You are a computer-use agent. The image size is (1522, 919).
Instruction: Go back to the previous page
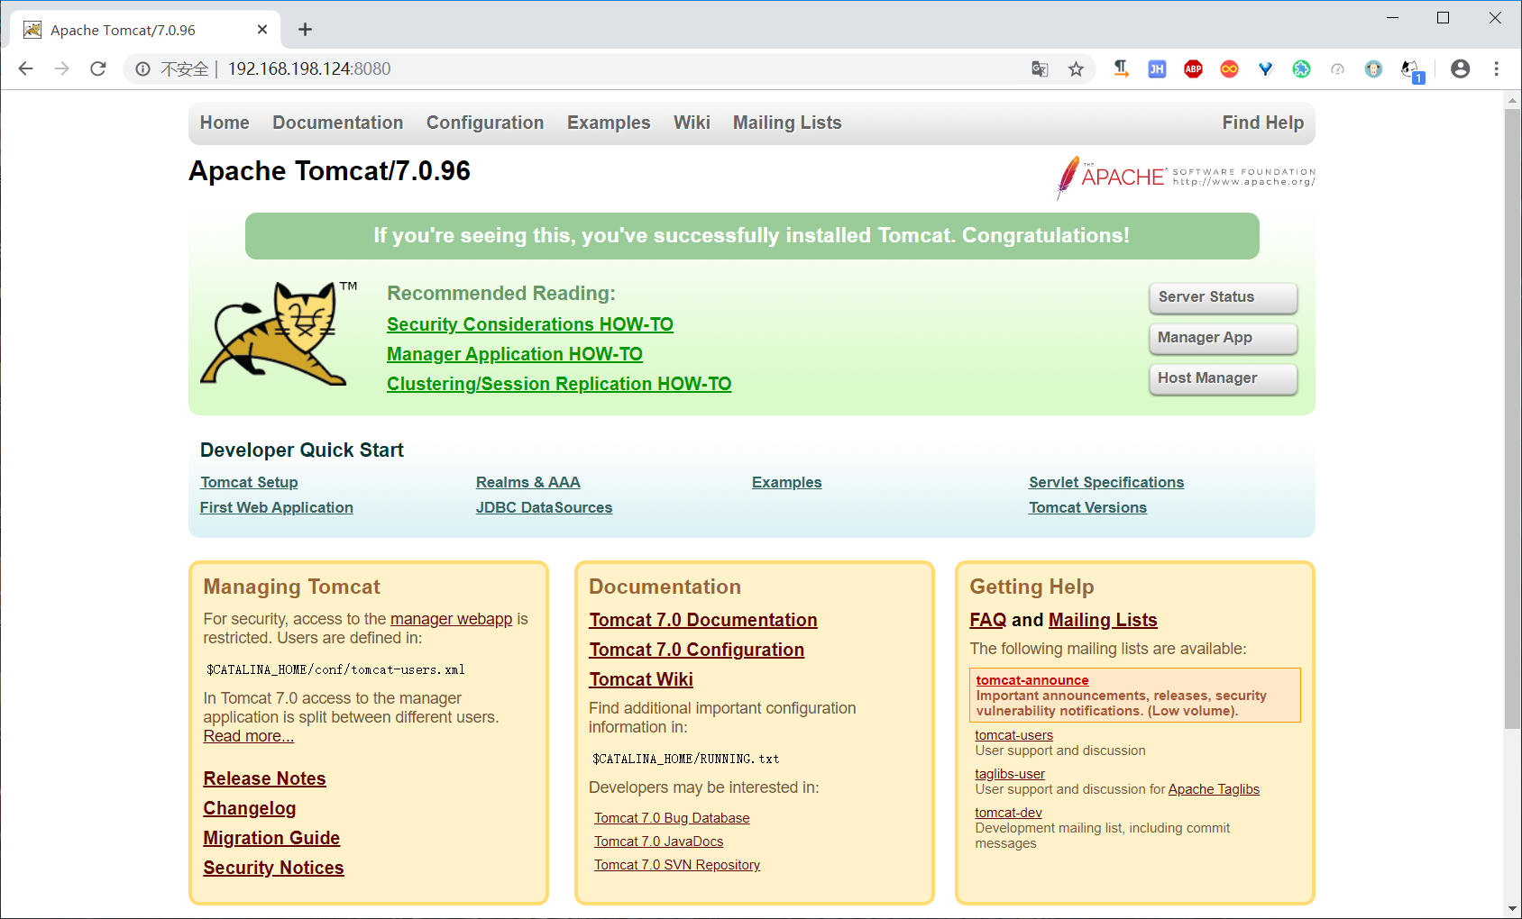[25, 68]
